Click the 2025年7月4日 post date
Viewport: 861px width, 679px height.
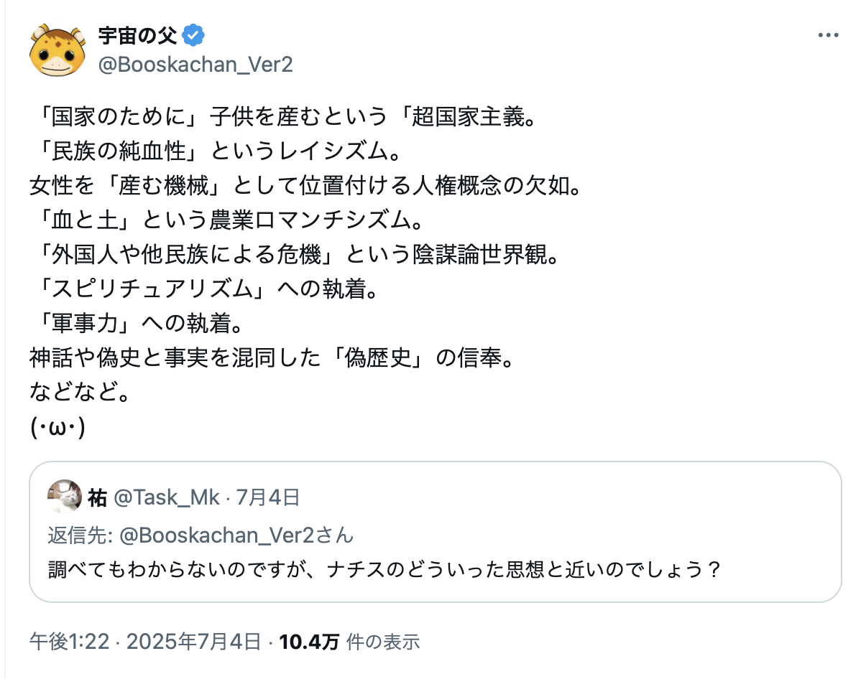pyautogui.click(x=194, y=641)
